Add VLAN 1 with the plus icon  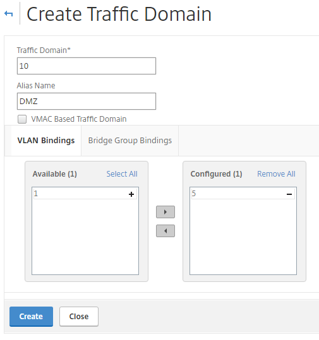[131, 194]
